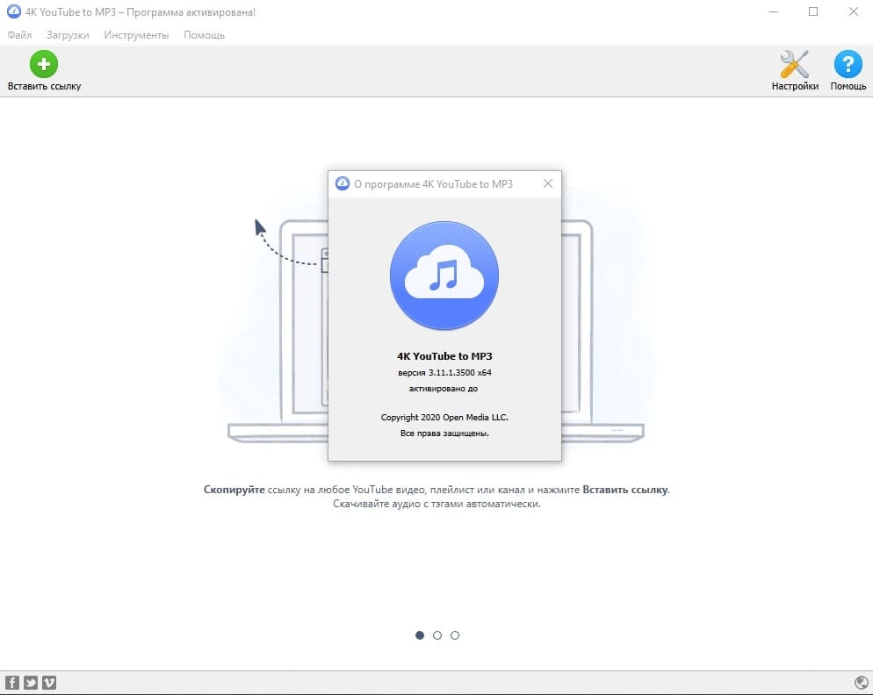Viewport: 873px width, 695px height.
Task: Click the bold 'Скопируйте' word in instructions
Action: point(234,490)
